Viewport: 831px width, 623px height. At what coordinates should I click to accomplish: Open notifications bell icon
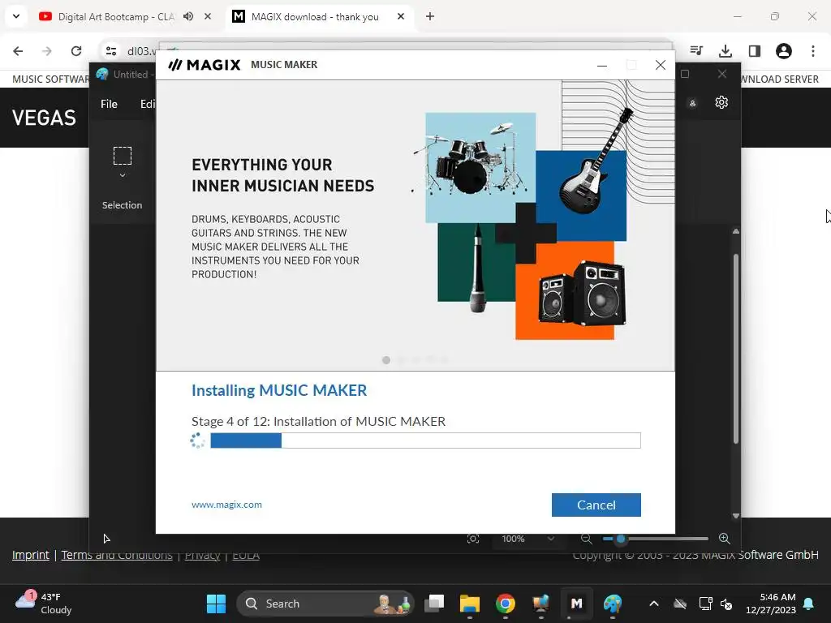[809, 604]
